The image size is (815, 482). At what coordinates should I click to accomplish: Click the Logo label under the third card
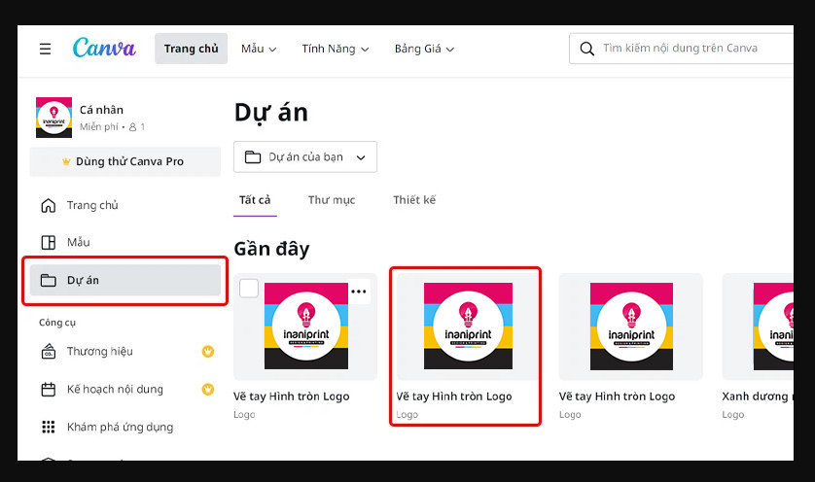coord(570,415)
